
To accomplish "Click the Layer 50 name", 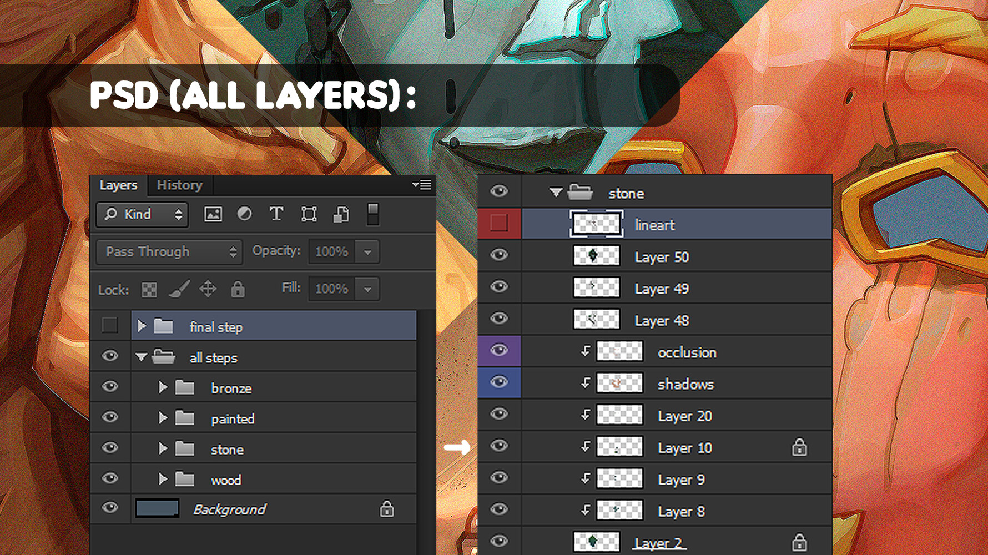I will (662, 256).
